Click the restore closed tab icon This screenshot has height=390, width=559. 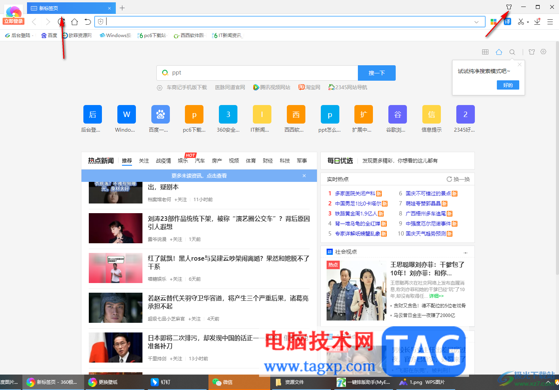[x=88, y=22]
